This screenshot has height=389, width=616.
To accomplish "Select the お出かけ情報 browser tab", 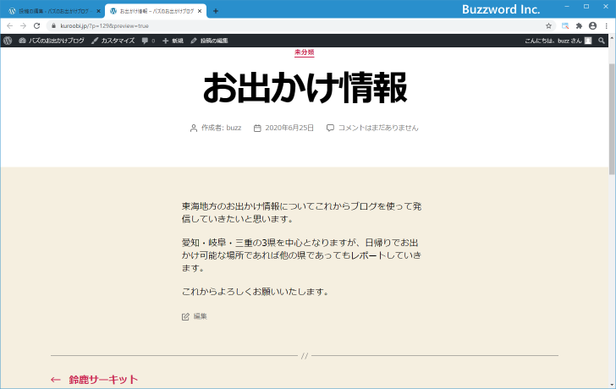I will coord(156,11).
